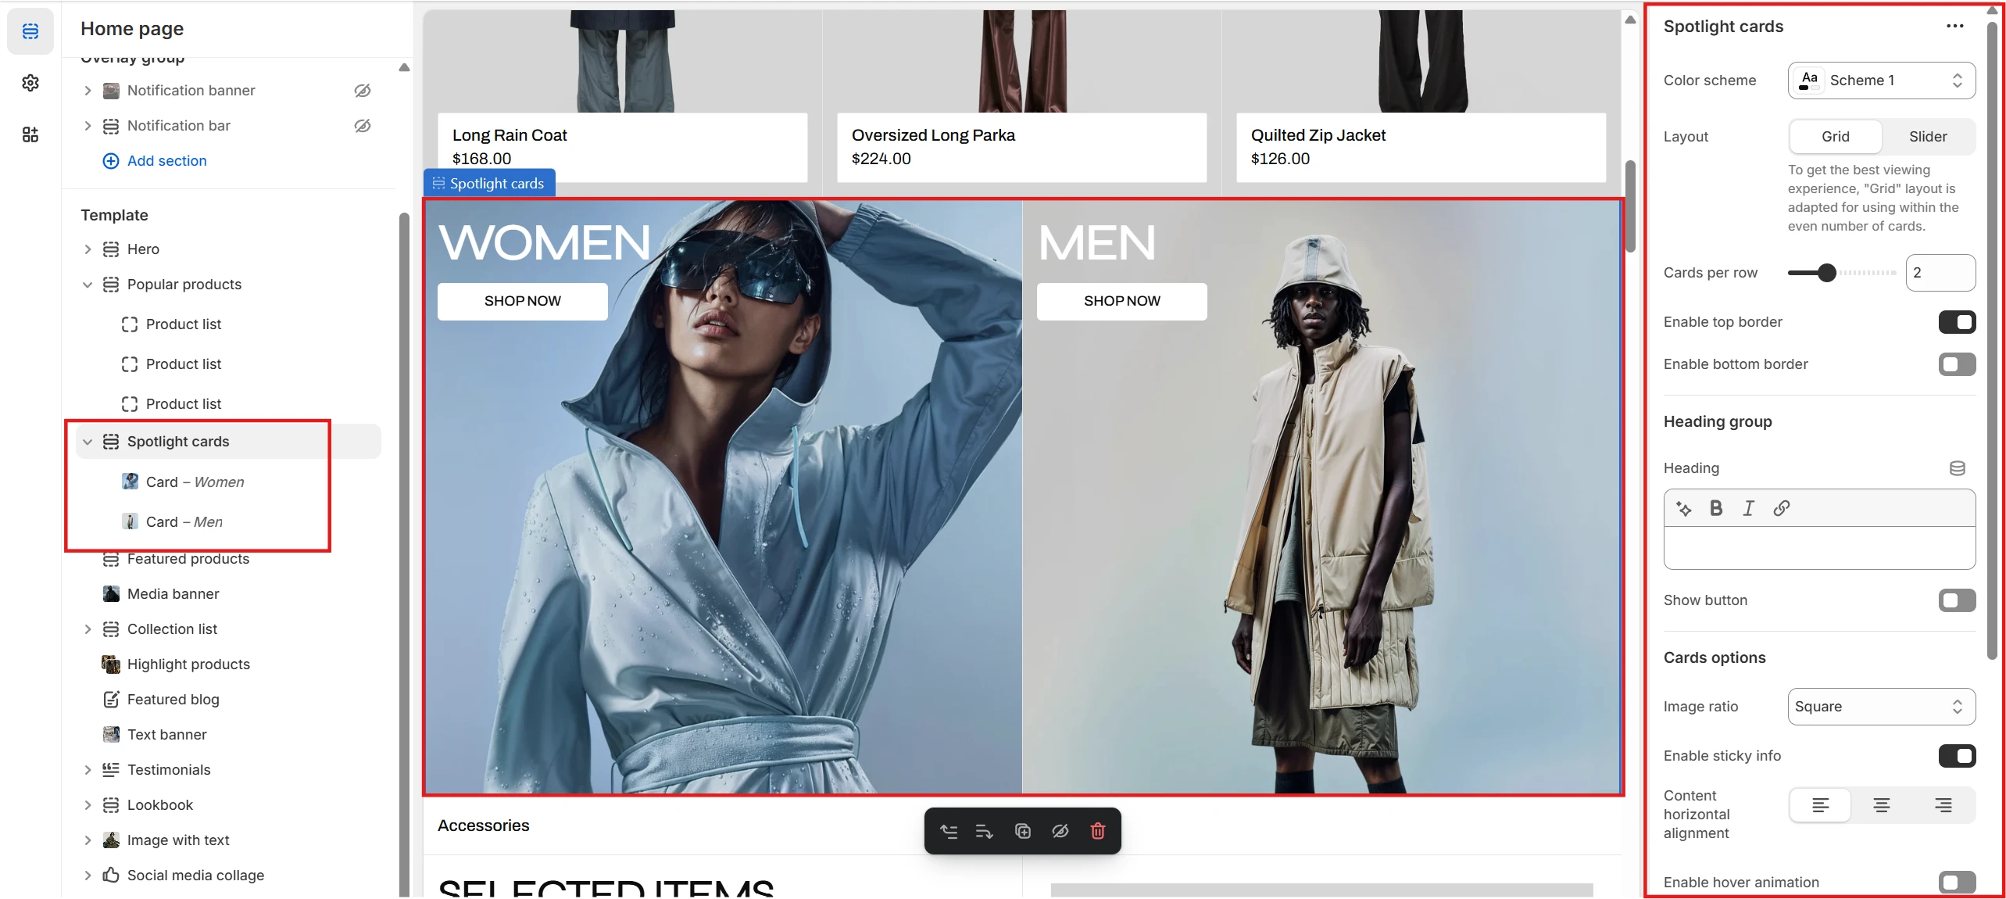Click the Add section link
This screenshot has width=2006, height=899.
166,161
